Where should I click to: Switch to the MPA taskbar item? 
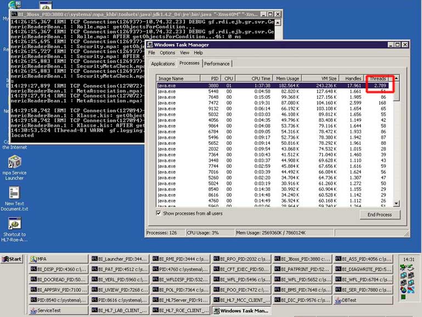[58, 259]
